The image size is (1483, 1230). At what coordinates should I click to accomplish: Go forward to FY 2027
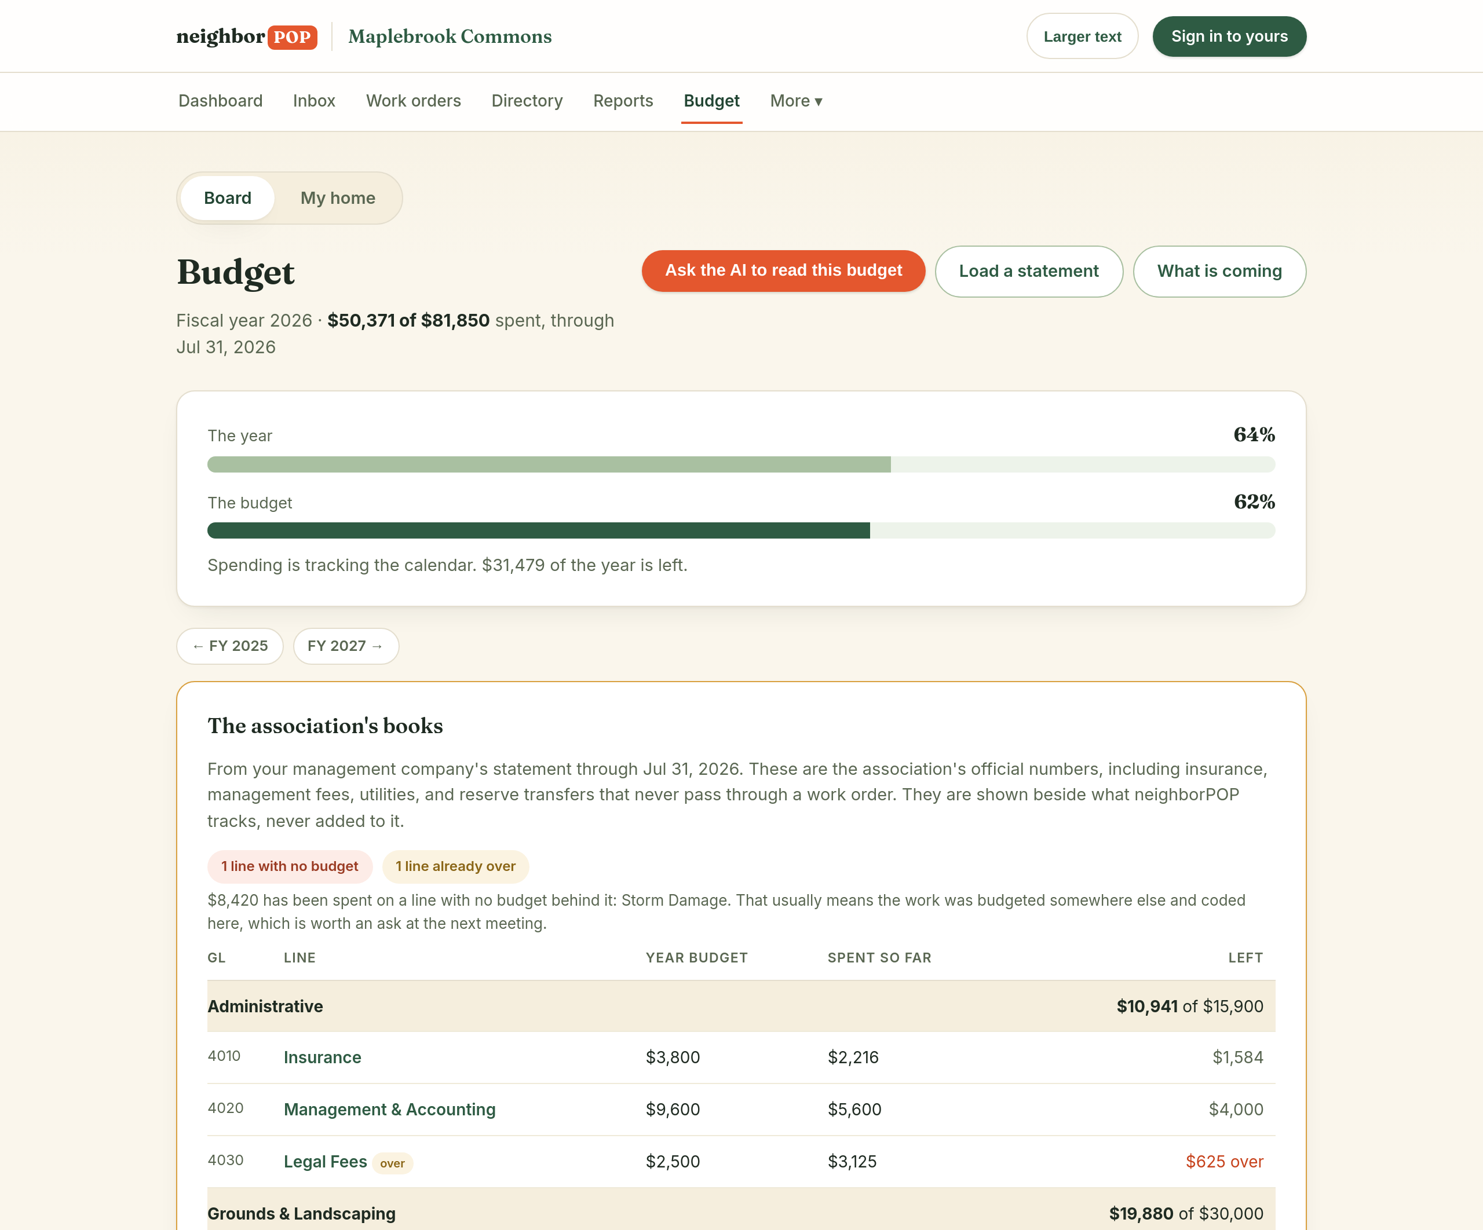[346, 646]
